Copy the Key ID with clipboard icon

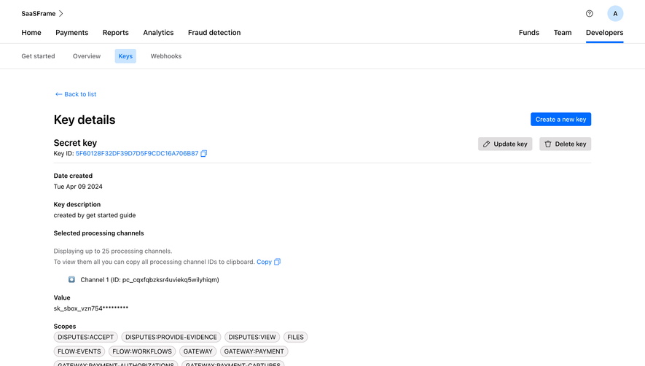pyautogui.click(x=203, y=154)
